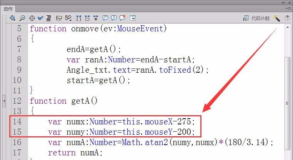Open the panel options menu

pyautogui.click(x=288, y=8)
